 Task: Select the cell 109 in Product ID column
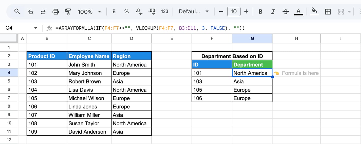pos(47,132)
